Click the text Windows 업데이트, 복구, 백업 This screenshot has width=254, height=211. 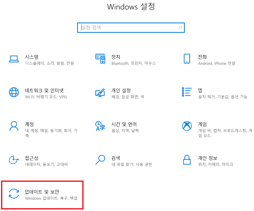pyautogui.click(x=51, y=198)
